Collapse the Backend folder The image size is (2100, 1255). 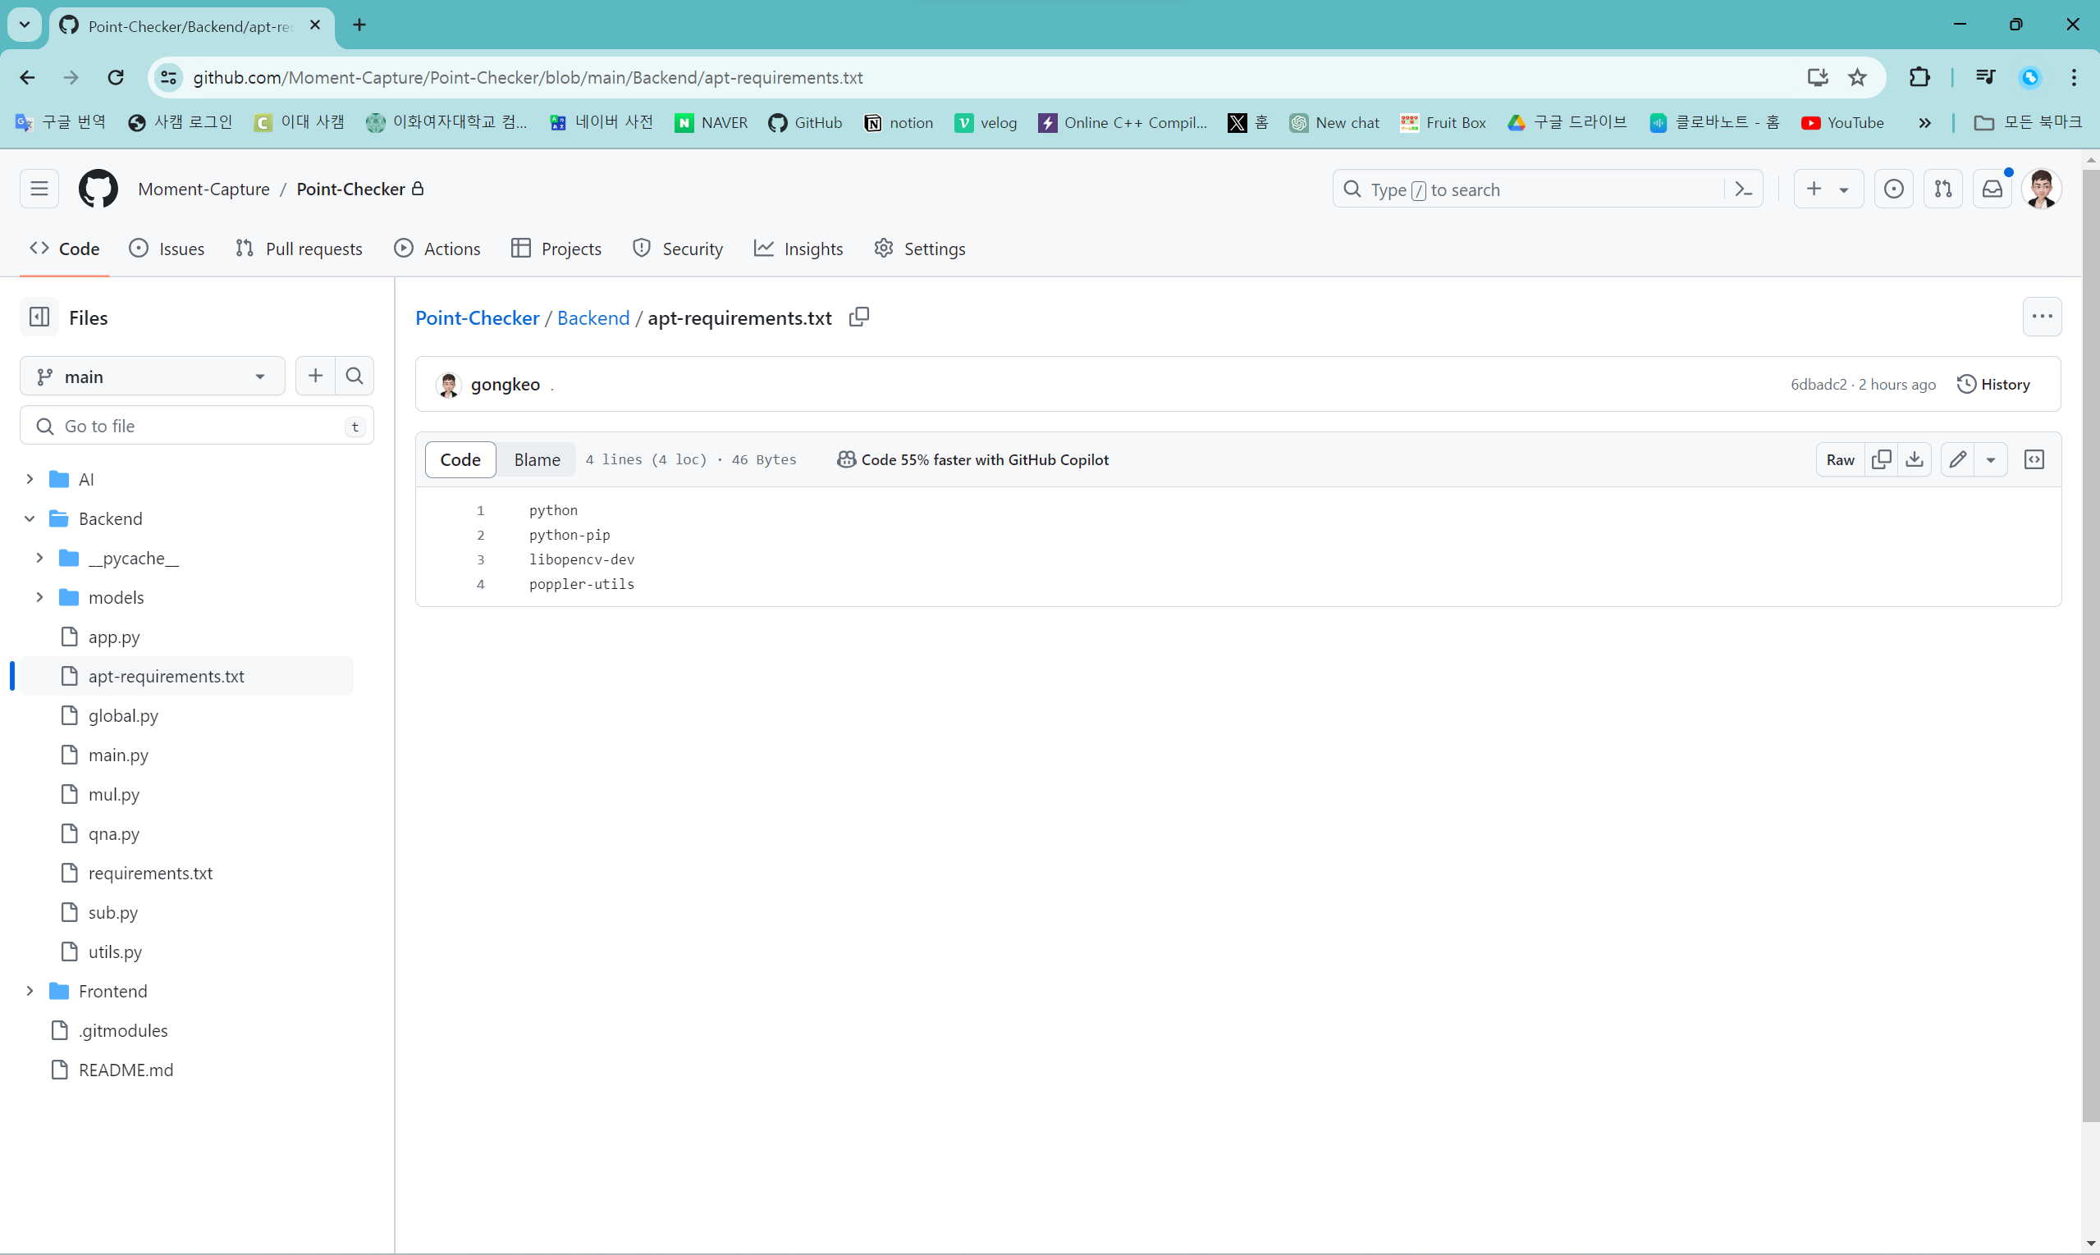tap(30, 518)
